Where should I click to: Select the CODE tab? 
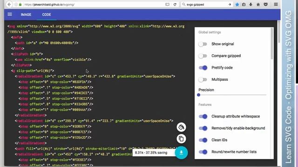click(x=47, y=14)
